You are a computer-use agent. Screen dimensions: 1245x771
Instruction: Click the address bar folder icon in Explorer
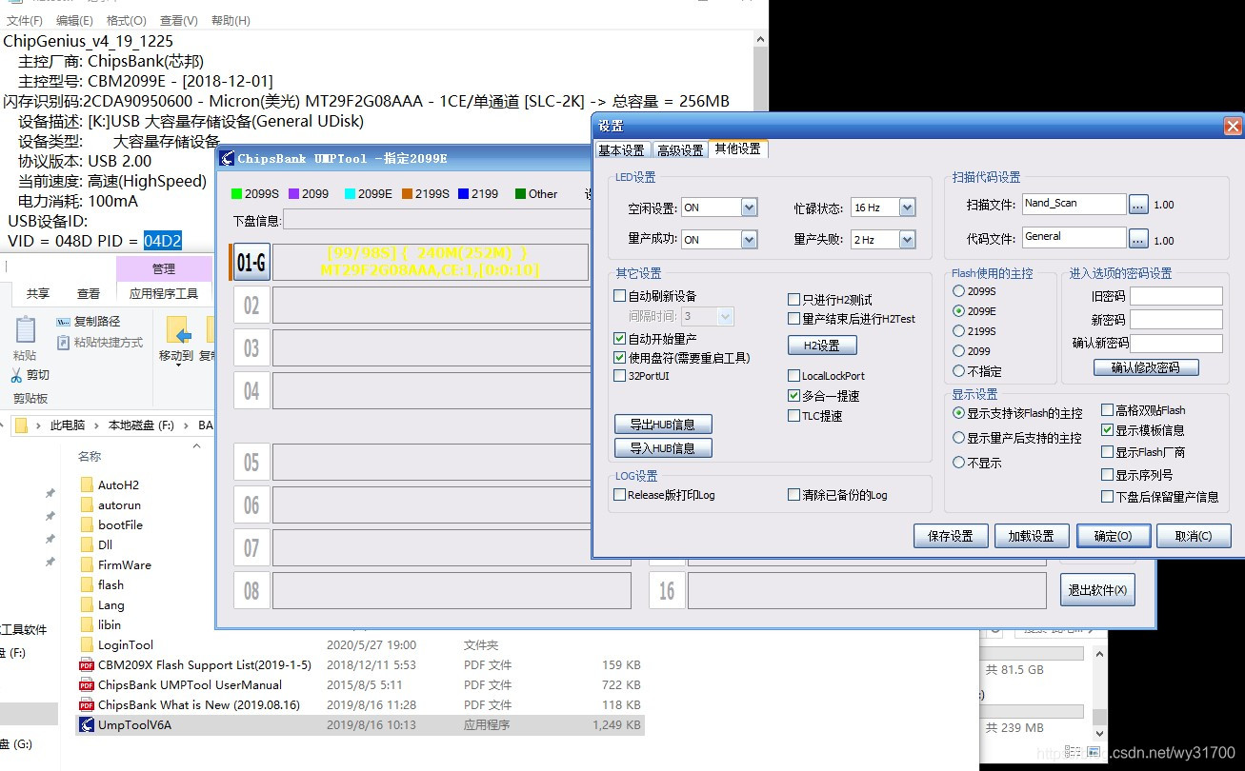[20, 425]
